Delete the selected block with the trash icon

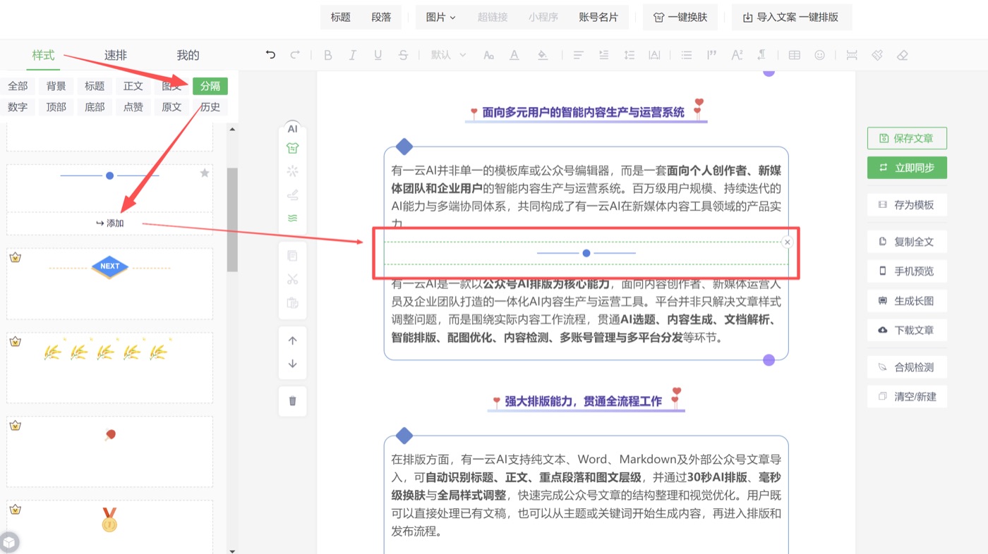(292, 401)
